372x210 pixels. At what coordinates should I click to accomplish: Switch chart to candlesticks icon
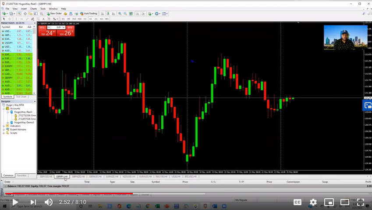(108, 14)
